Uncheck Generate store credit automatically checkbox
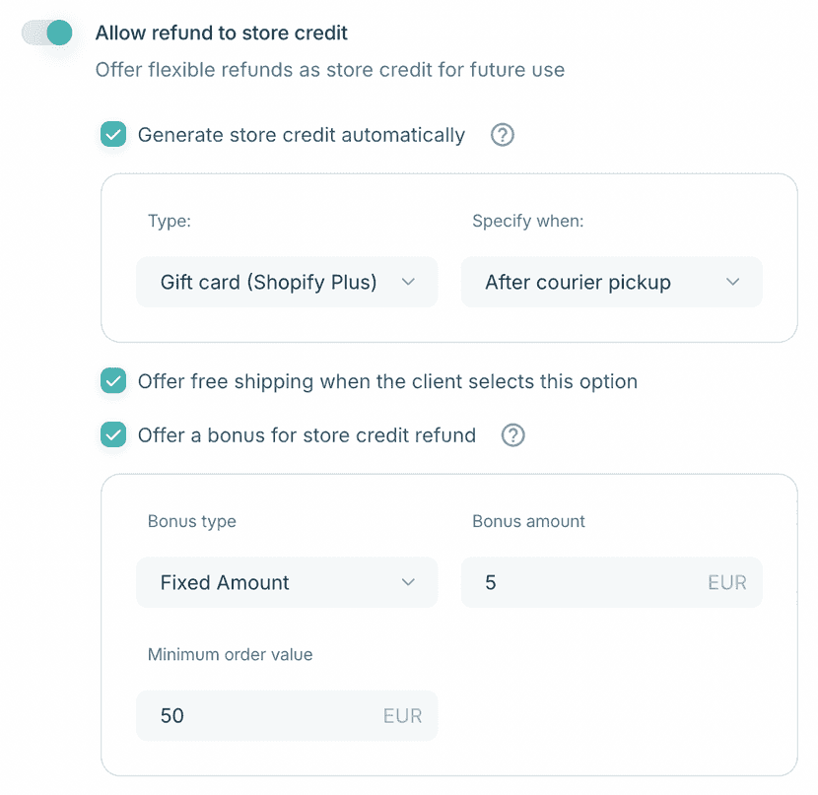The width and height of the screenshot is (818, 795). coord(114,135)
